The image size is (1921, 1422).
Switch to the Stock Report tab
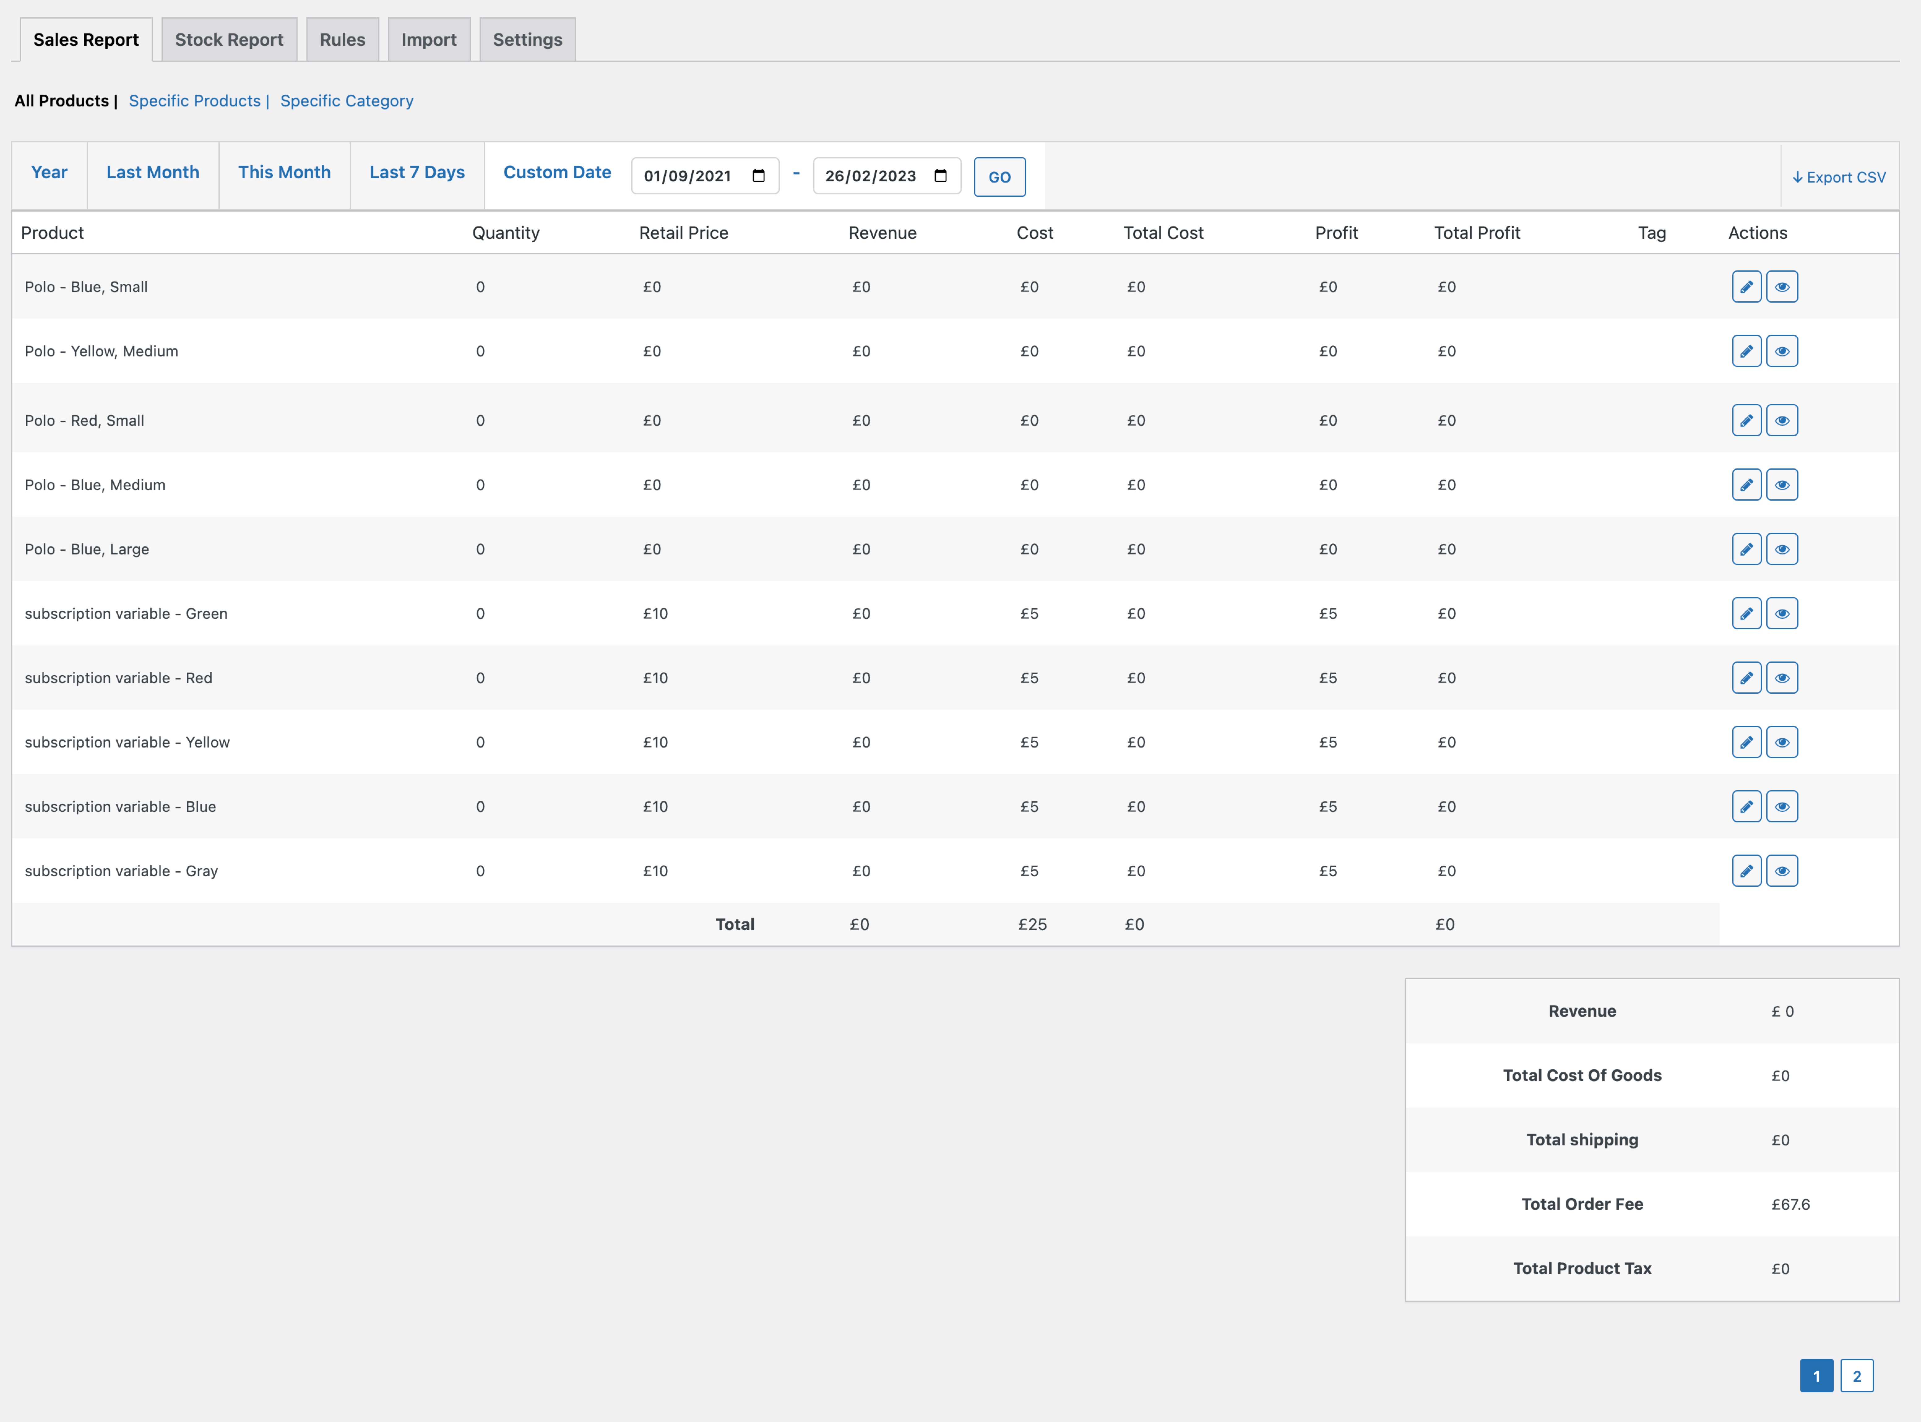pos(229,39)
